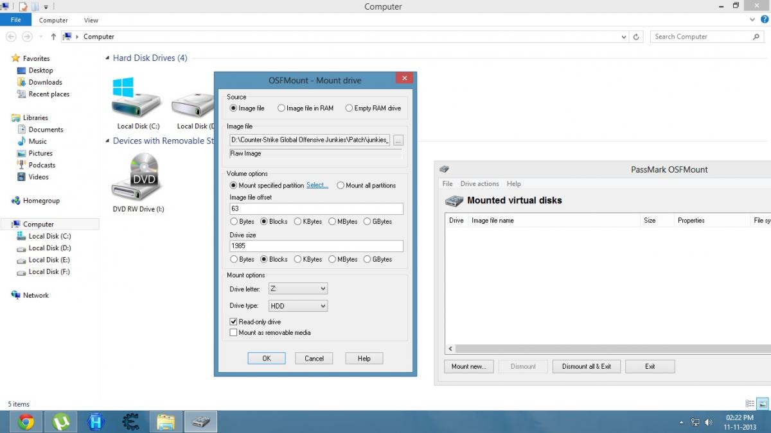771x433 pixels.
Task: Click the back navigation arrow
Action: coord(11,37)
